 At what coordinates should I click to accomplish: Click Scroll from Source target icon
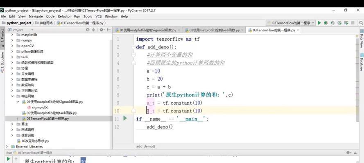tap(88, 30)
